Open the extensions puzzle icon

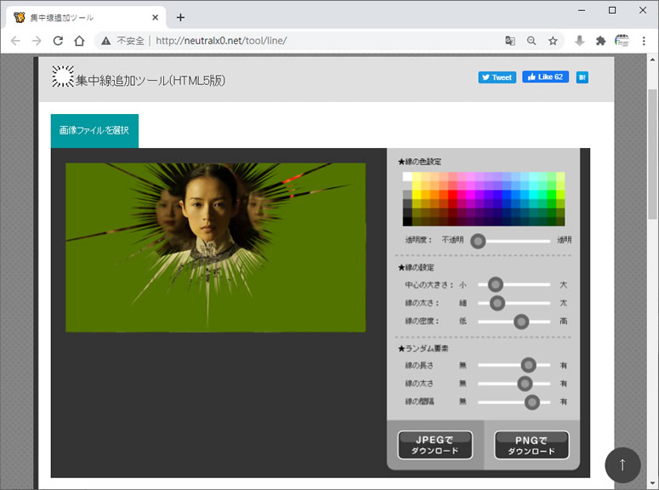[x=600, y=41]
